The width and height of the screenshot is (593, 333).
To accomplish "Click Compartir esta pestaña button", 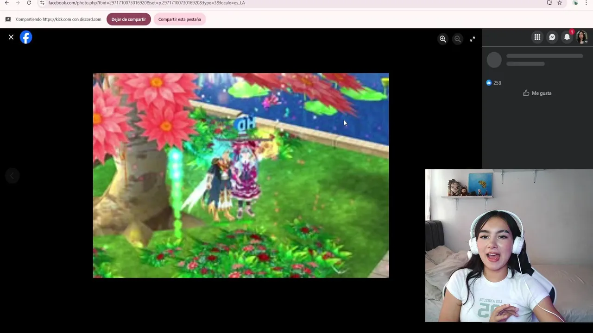I will [x=180, y=19].
